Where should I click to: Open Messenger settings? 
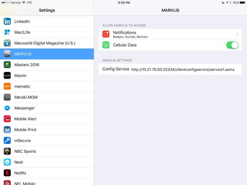click(x=47, y=108)
